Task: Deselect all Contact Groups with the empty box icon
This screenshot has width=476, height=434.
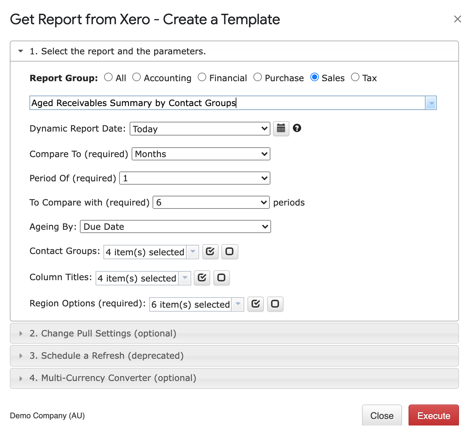Action: [x=229, y=251]
